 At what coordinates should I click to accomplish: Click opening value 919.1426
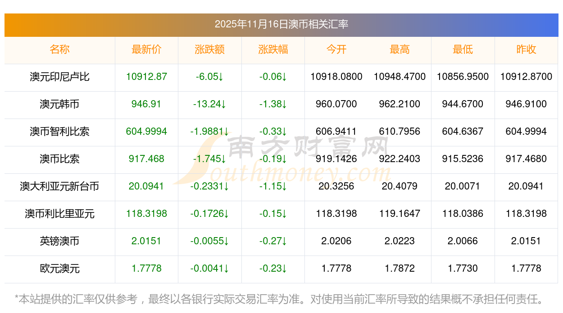336,159
